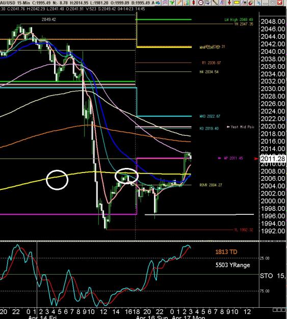Click the blue people icon in toolbar
The image size is (287, 319).
[158, 3]
